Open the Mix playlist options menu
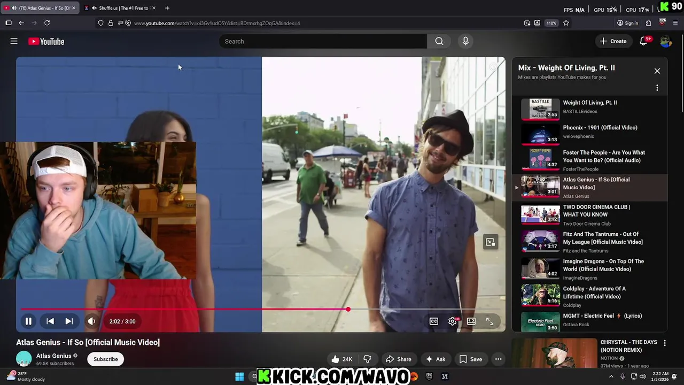The image size is (684, 385). tap(657, 88)
